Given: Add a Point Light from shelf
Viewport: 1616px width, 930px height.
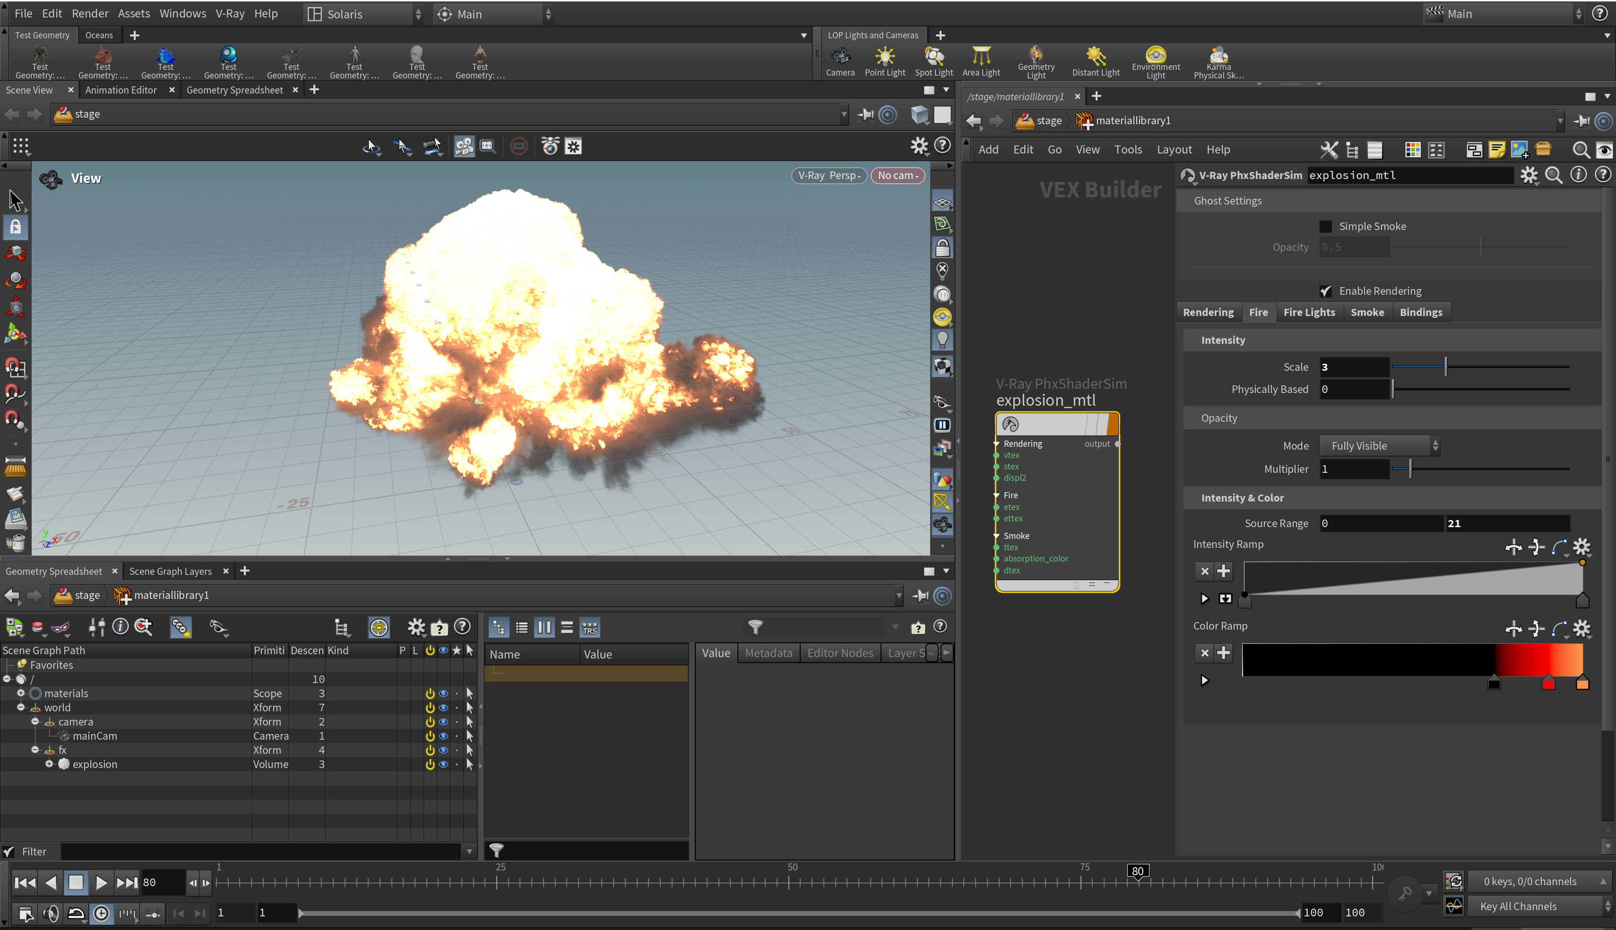Looking at the screenshot, I should (x=884, y=62).
